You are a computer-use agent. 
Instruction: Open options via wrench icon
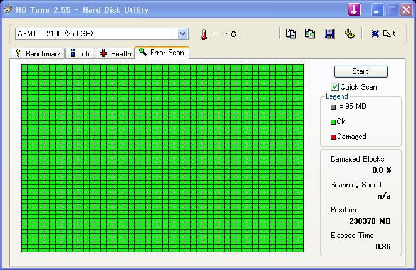click(349, 34)
